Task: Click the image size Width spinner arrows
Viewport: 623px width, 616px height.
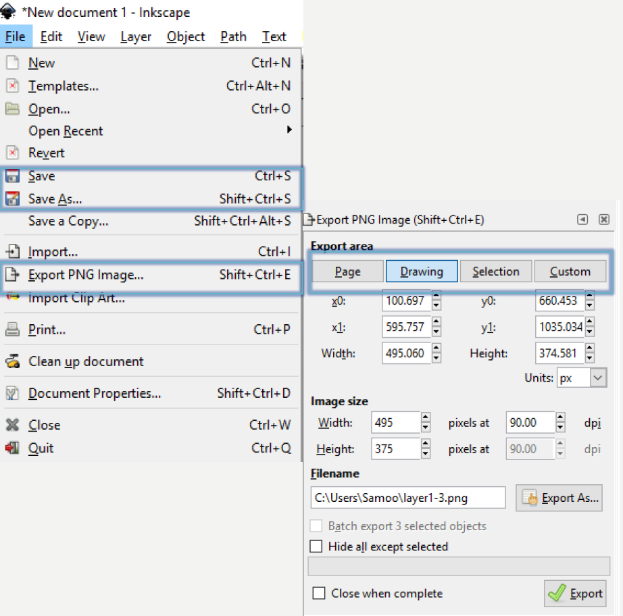Action: tap(426, 422)
